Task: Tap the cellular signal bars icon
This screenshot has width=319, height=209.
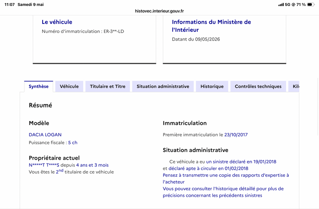Action: tap(281, 4)
